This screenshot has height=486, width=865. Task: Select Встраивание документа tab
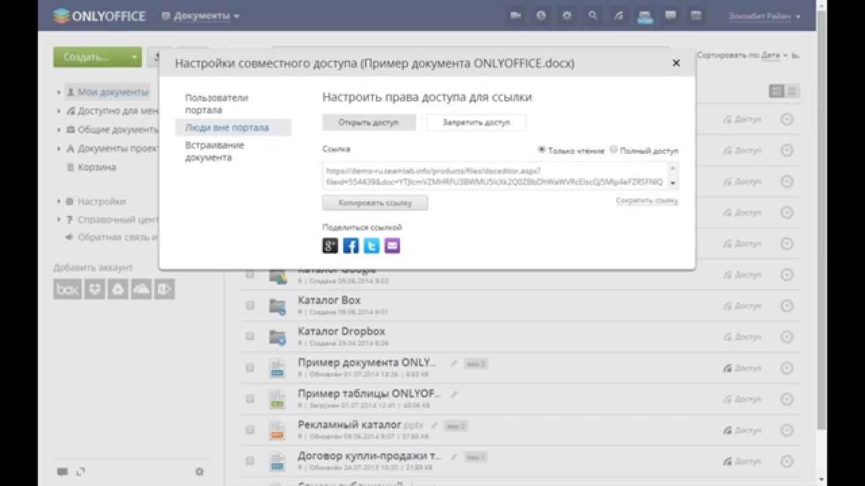click(215, 151)
